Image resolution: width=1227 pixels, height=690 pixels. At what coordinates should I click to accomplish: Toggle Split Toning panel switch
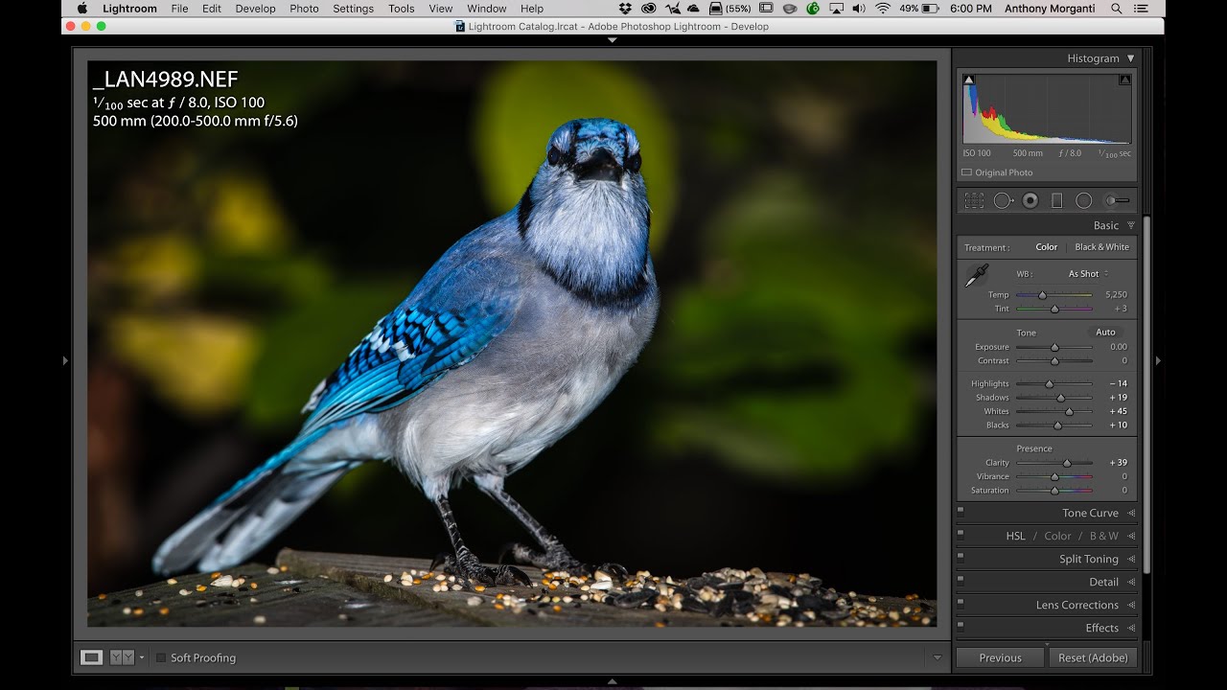(x=961, y=559)
